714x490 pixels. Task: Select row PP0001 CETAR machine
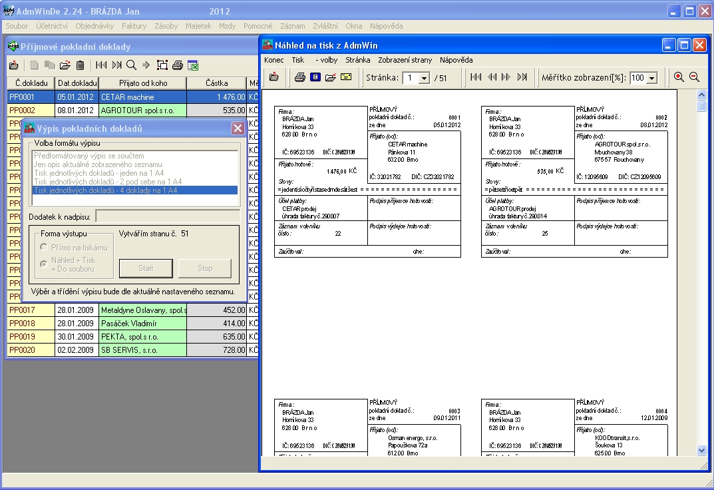[133, 97]
